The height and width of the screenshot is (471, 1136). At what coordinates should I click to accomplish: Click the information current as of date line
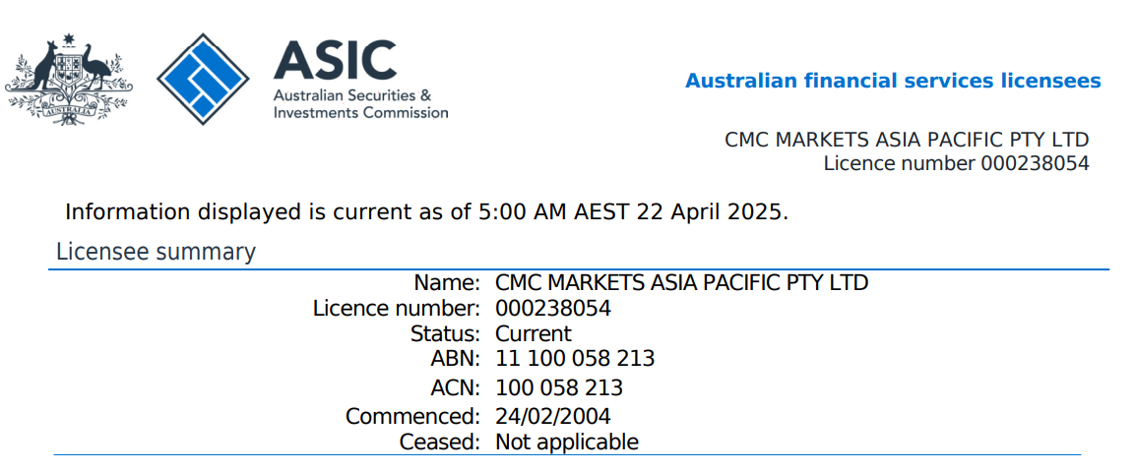pyautogui.click(x=426, y=211)
